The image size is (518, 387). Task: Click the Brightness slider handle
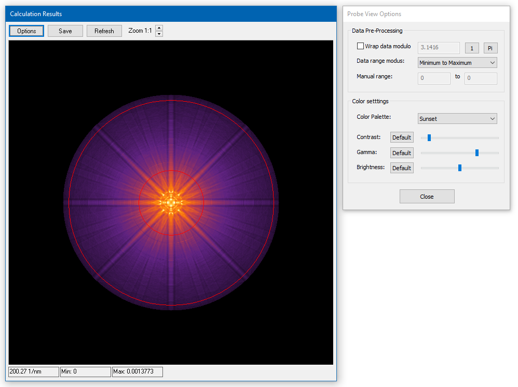[459, 168]
